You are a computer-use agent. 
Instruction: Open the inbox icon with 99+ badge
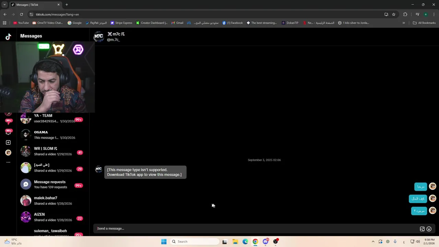[8, 132]
